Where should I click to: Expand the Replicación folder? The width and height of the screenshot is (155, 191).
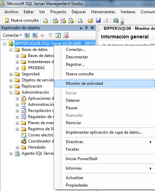[11, 87]
